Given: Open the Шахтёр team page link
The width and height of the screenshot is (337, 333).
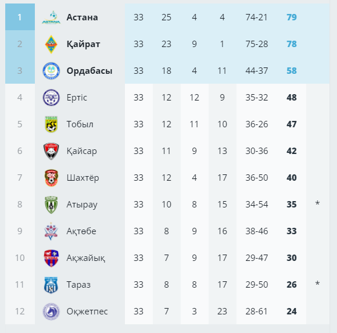Looking at the screenshot, I should (x=83, y=178).
